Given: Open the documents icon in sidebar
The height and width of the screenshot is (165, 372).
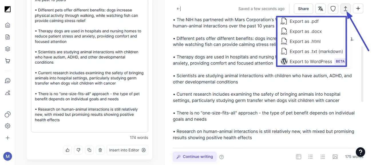Looking at the screenshot, I should pos(8,37).
